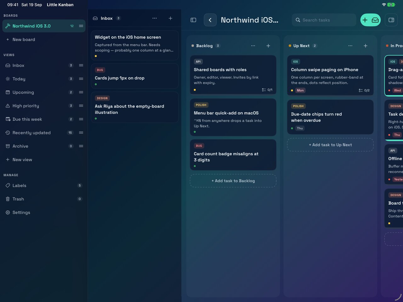Screen dimensions: 403x302
Task: Open Recently updated reorder handle
Action: coord(81,133)
